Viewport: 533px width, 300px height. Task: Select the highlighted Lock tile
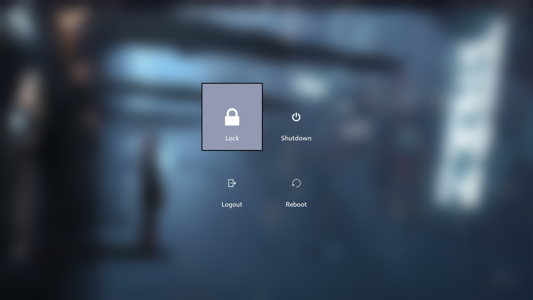(232, 116)
